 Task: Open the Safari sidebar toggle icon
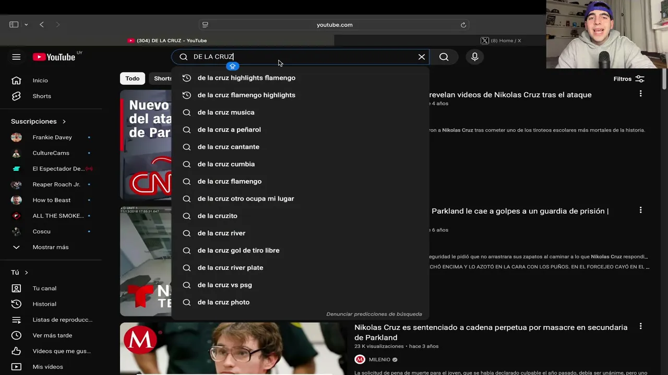(x=14, y=24)
